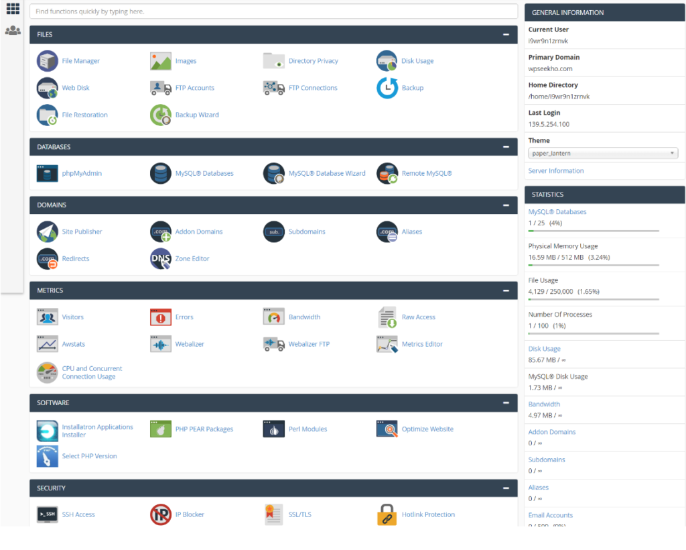Click the home grid icon in the sidebar
Screen dimensions: 686x550
coord(13,9)
